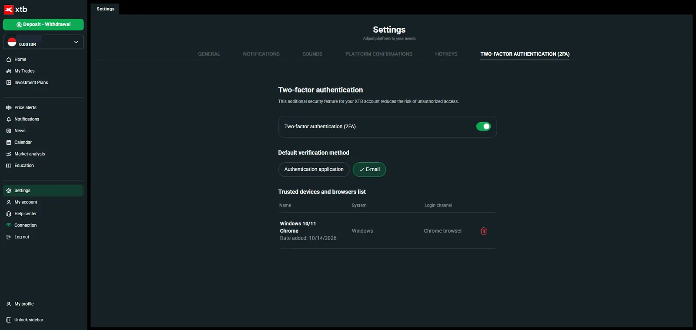Viewport: 696px width, 330px height.
Task: Click the Price alerts icon
Action: [9, 107]
